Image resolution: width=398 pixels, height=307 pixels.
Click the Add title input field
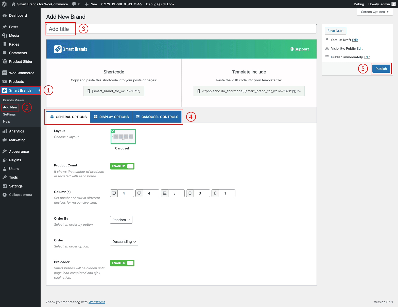[181, 29]
